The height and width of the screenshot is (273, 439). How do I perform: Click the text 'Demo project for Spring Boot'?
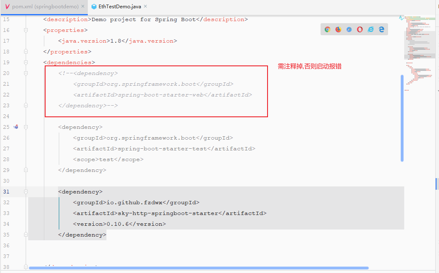(144, 19)
